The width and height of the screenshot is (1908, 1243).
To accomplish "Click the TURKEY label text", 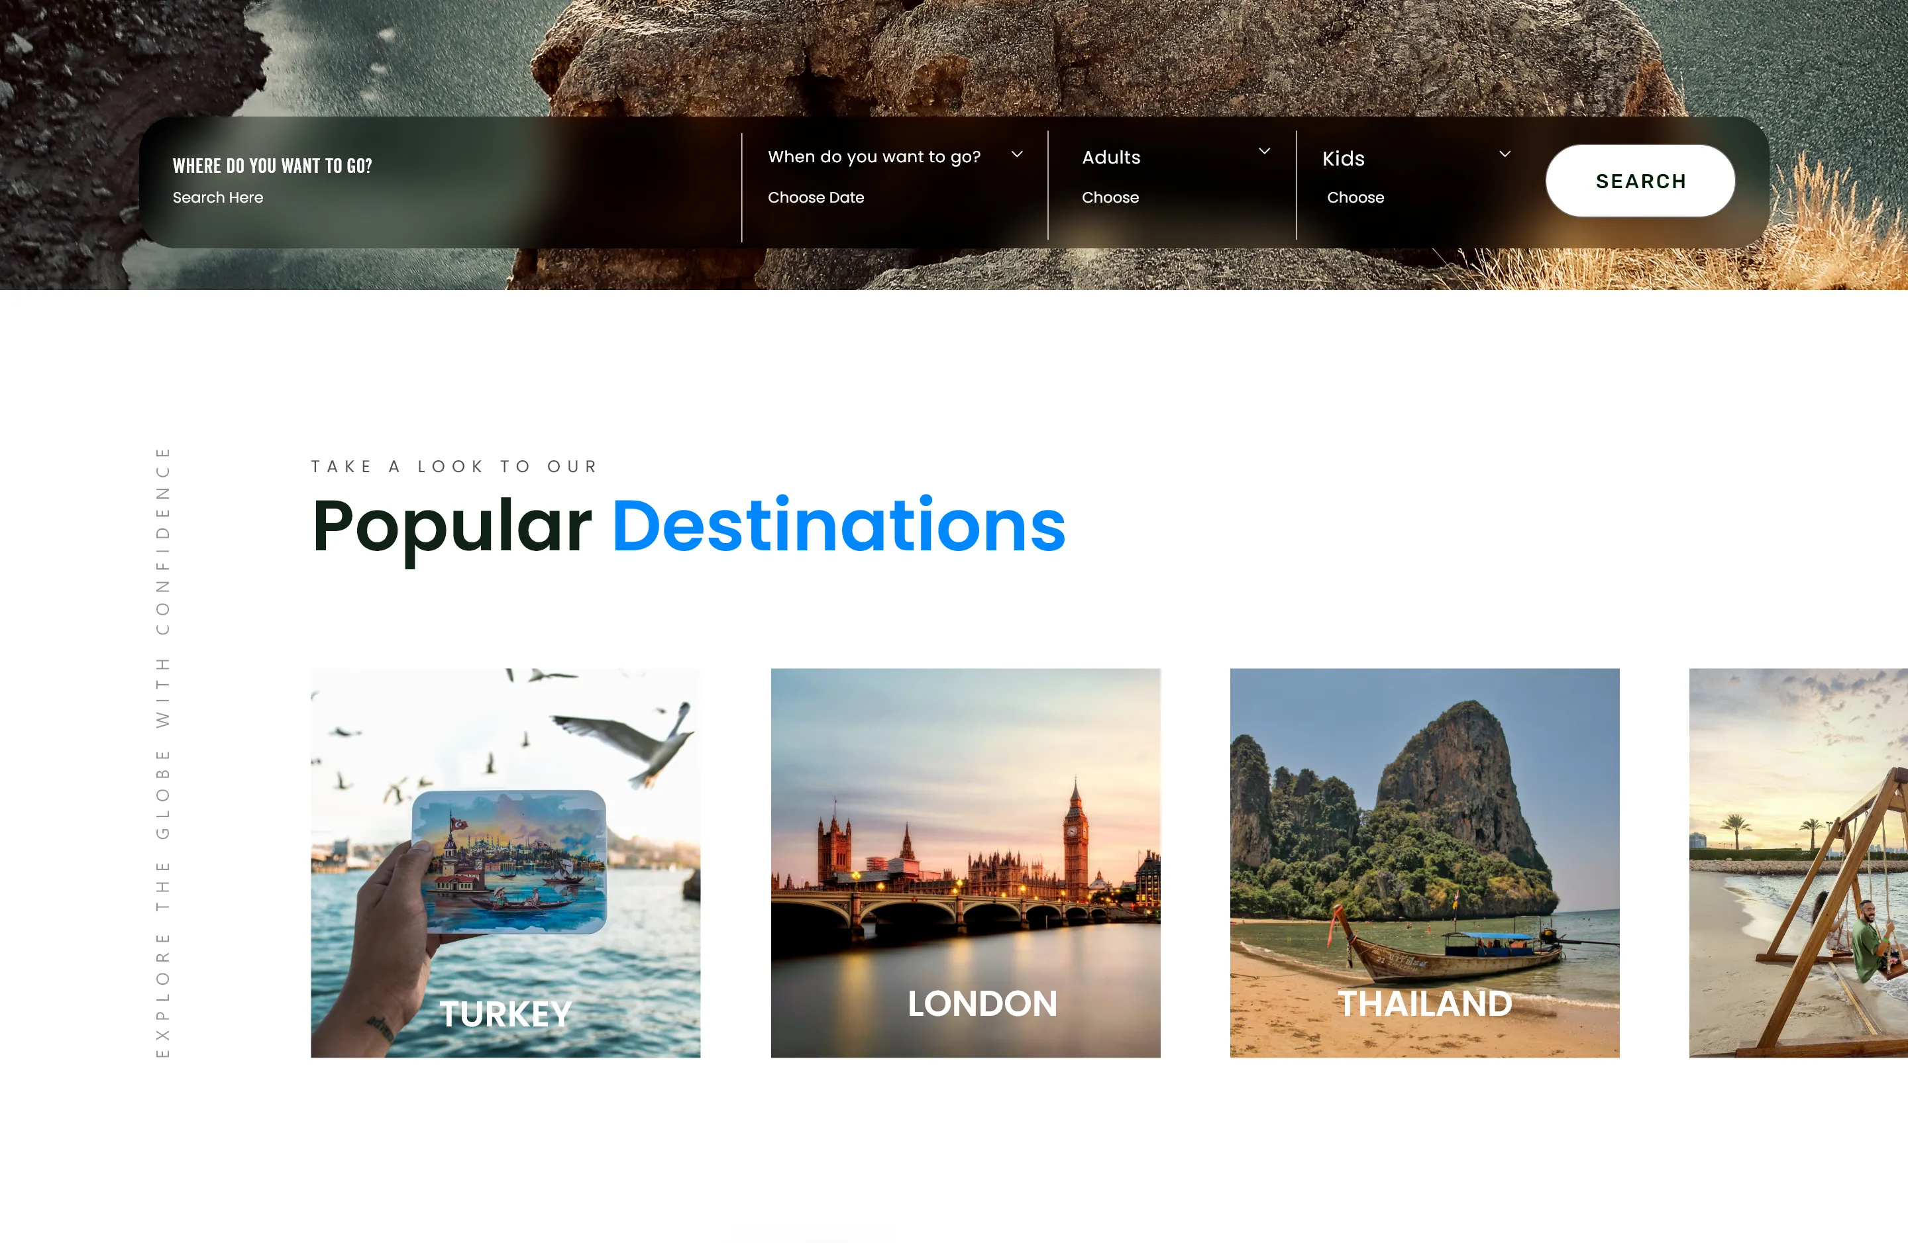I will [506, 1015].
